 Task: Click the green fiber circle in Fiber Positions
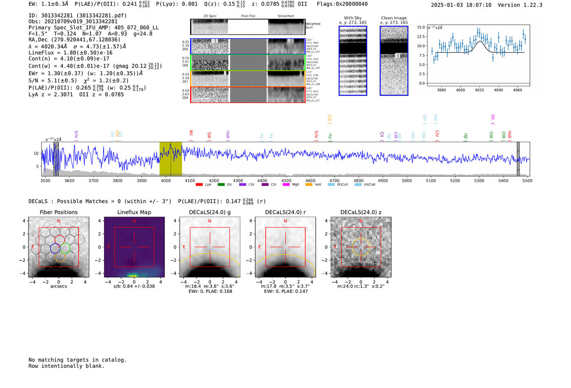tap(65, 248)
